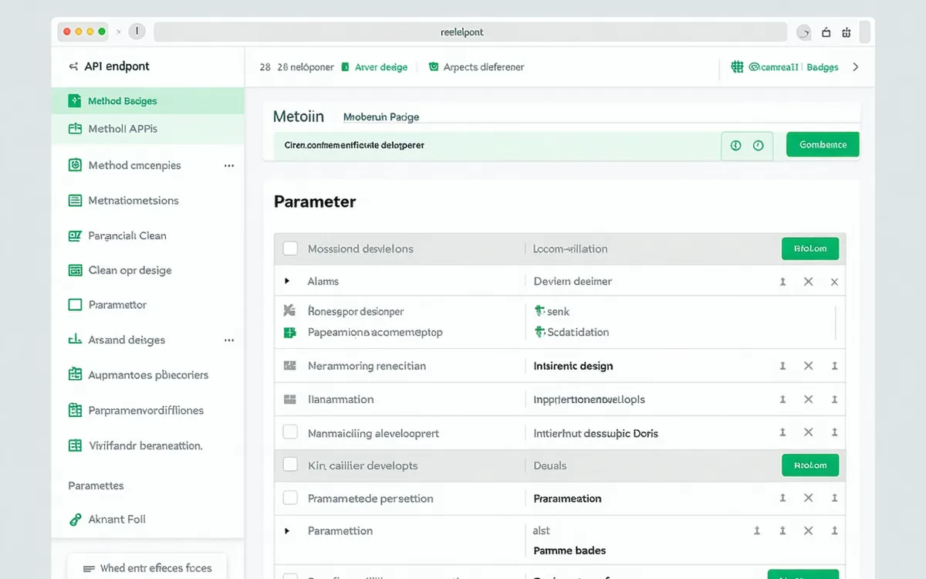Click the Arsand deisges chart icon
Image resolution: width=926 pixels, height=579 pixels.
point(75,340)
